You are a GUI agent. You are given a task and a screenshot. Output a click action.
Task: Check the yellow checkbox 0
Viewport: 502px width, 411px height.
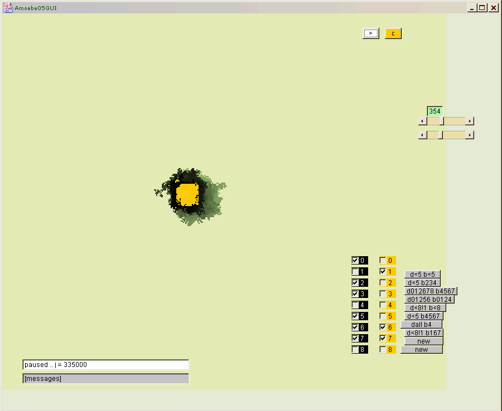click(x=383, y=260)
